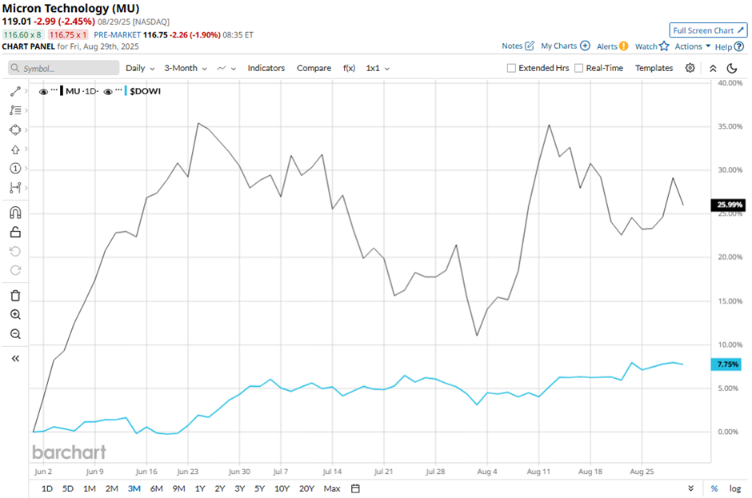
Task: Select the trend line drawing tool
Action: coord(15,91)
